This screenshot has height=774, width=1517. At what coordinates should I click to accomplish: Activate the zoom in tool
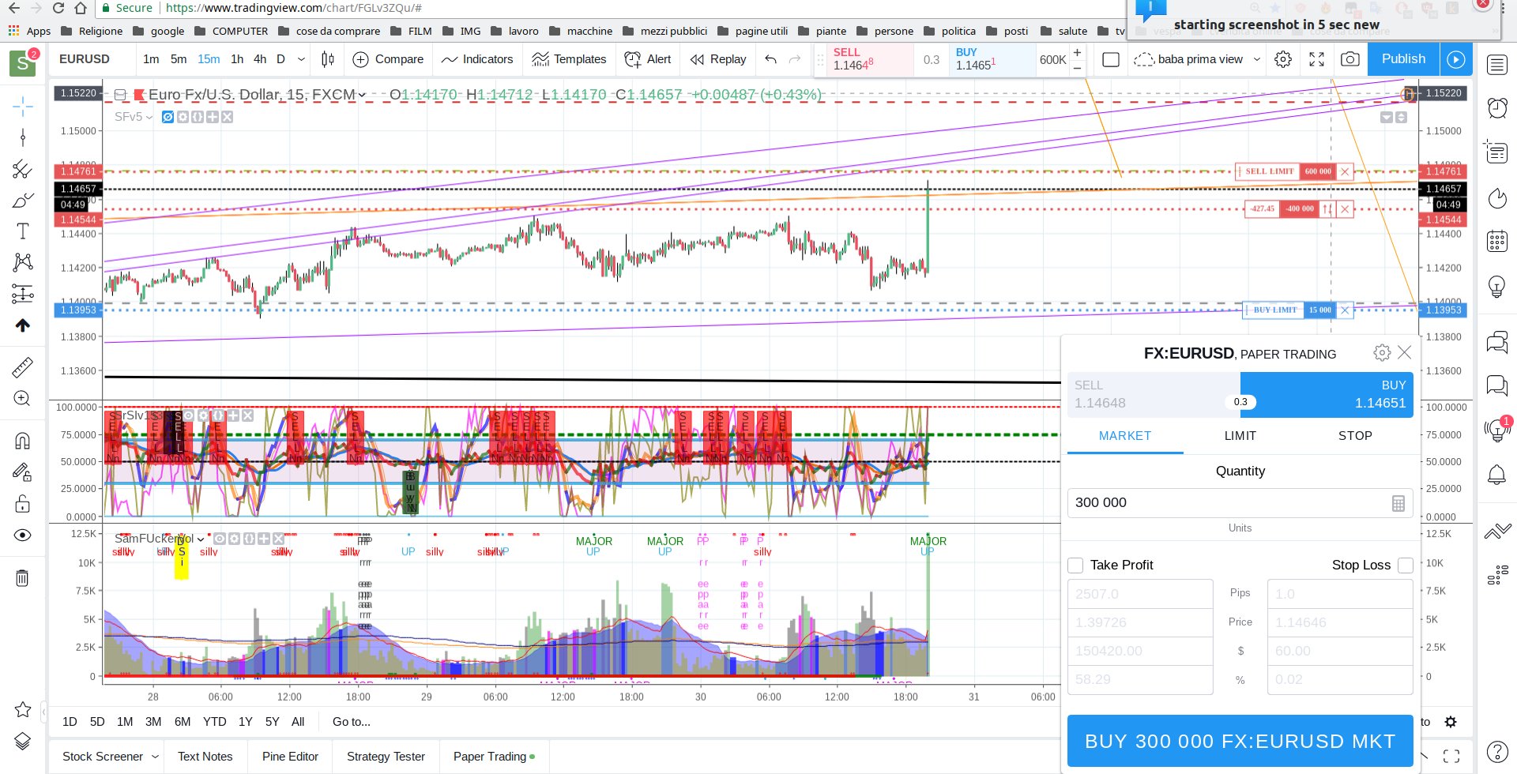click(23, 399)
